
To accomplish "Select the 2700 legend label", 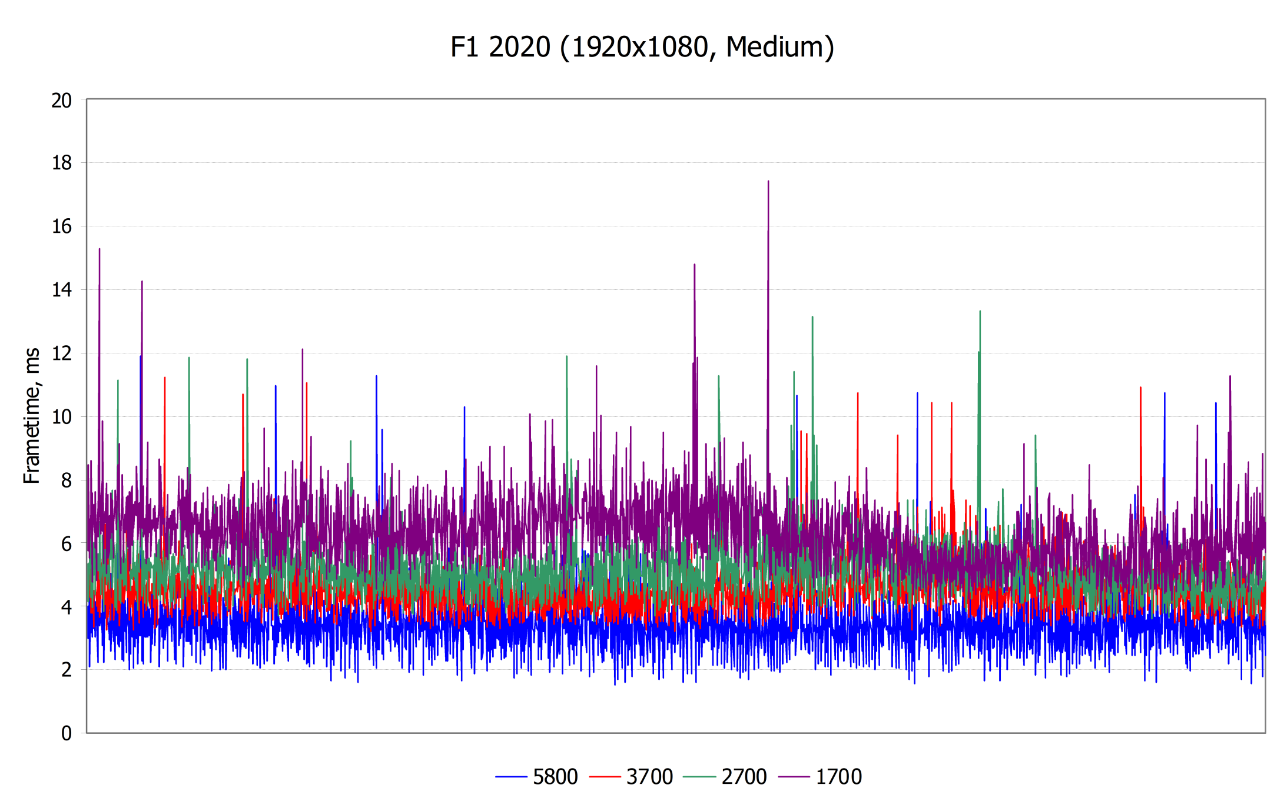I will (x=744, y=777).
